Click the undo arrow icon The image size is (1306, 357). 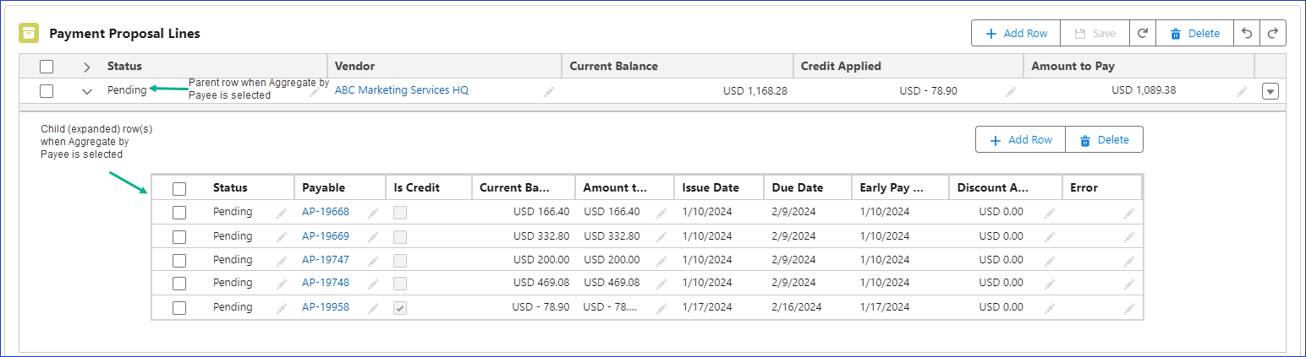pos(1246,34)
